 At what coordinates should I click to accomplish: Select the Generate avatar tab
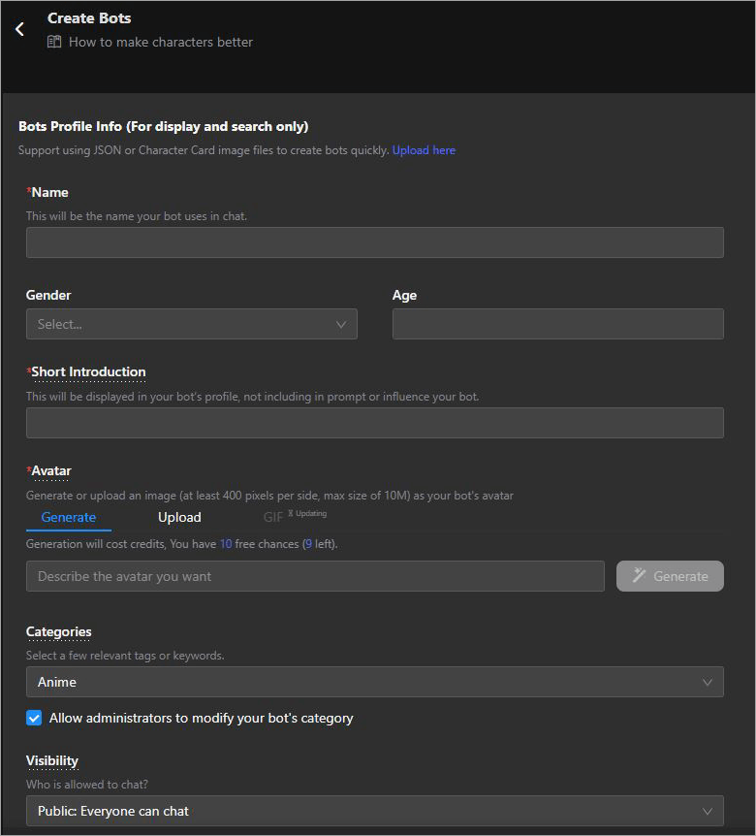click(69, 517)
